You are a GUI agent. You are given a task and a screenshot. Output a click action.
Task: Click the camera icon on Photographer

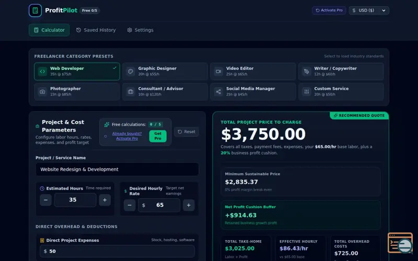[42, 92]
